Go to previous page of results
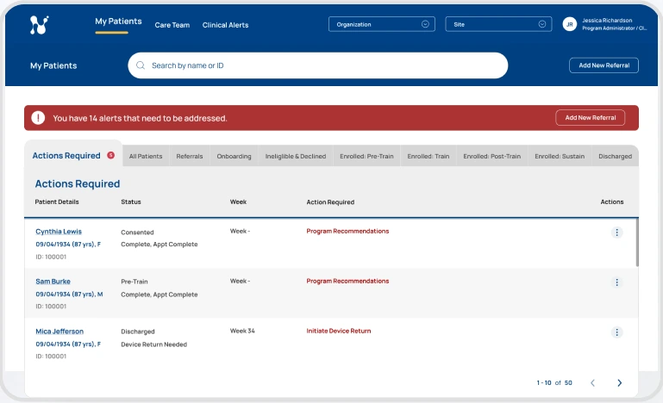Image resolution: width=663 pixels, height=403 pixels. click(x=593, y=382)
